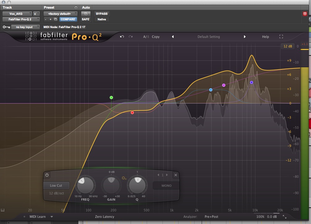Click Zero Latency processing mode
The width and height of the screenshot is (311, 224).
[x=104, y=217]
